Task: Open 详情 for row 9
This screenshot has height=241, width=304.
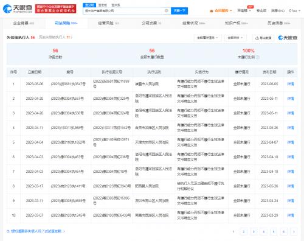Action: coord(291,201)
